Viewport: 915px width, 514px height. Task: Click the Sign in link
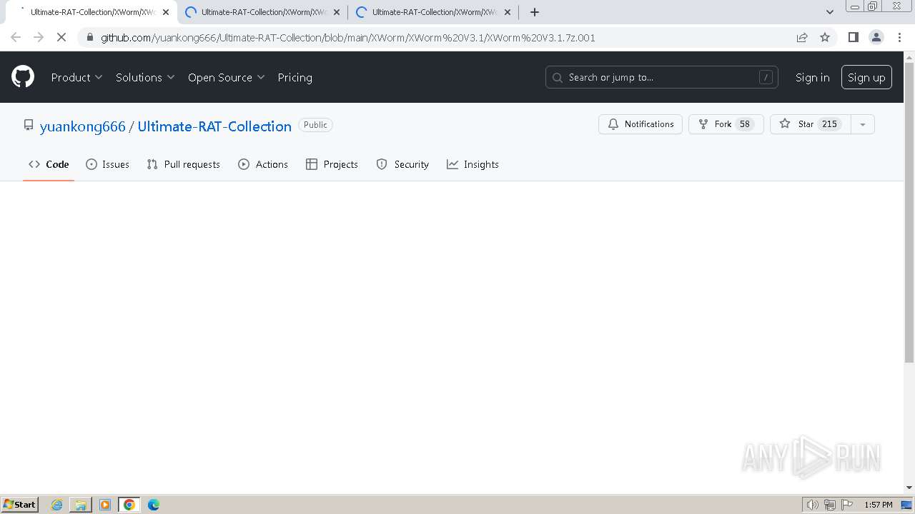pos(812,77)
